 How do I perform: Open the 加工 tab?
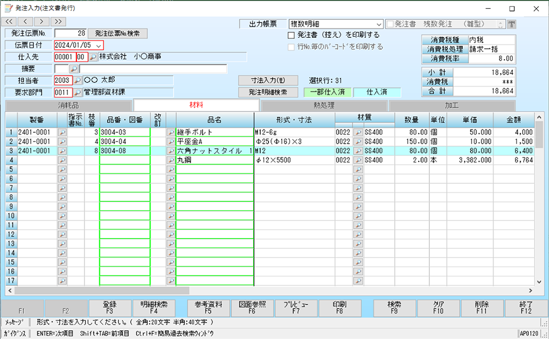coord(452,105)
